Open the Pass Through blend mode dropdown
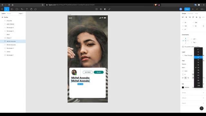The image size is (206, 116). coord(188,55)
